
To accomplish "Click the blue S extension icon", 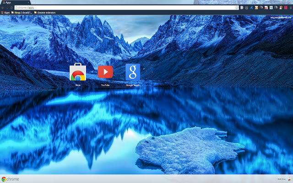I will [x=271, y=8].
